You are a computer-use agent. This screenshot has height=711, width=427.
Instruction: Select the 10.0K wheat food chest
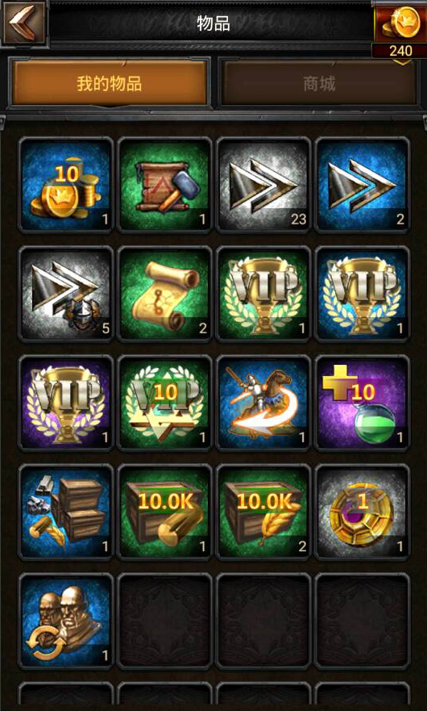(x=263, y=512)
